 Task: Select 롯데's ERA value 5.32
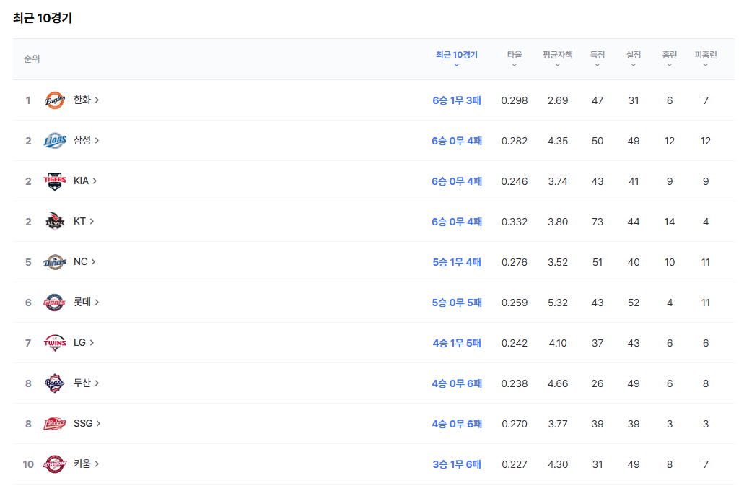coord(558,303)
